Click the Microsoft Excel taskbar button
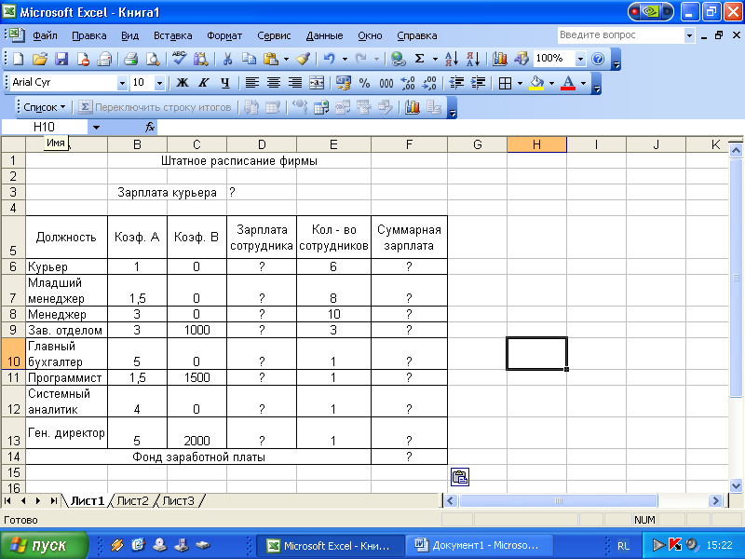The height and width of the screenshot is (559, 745). pos(330,545)
